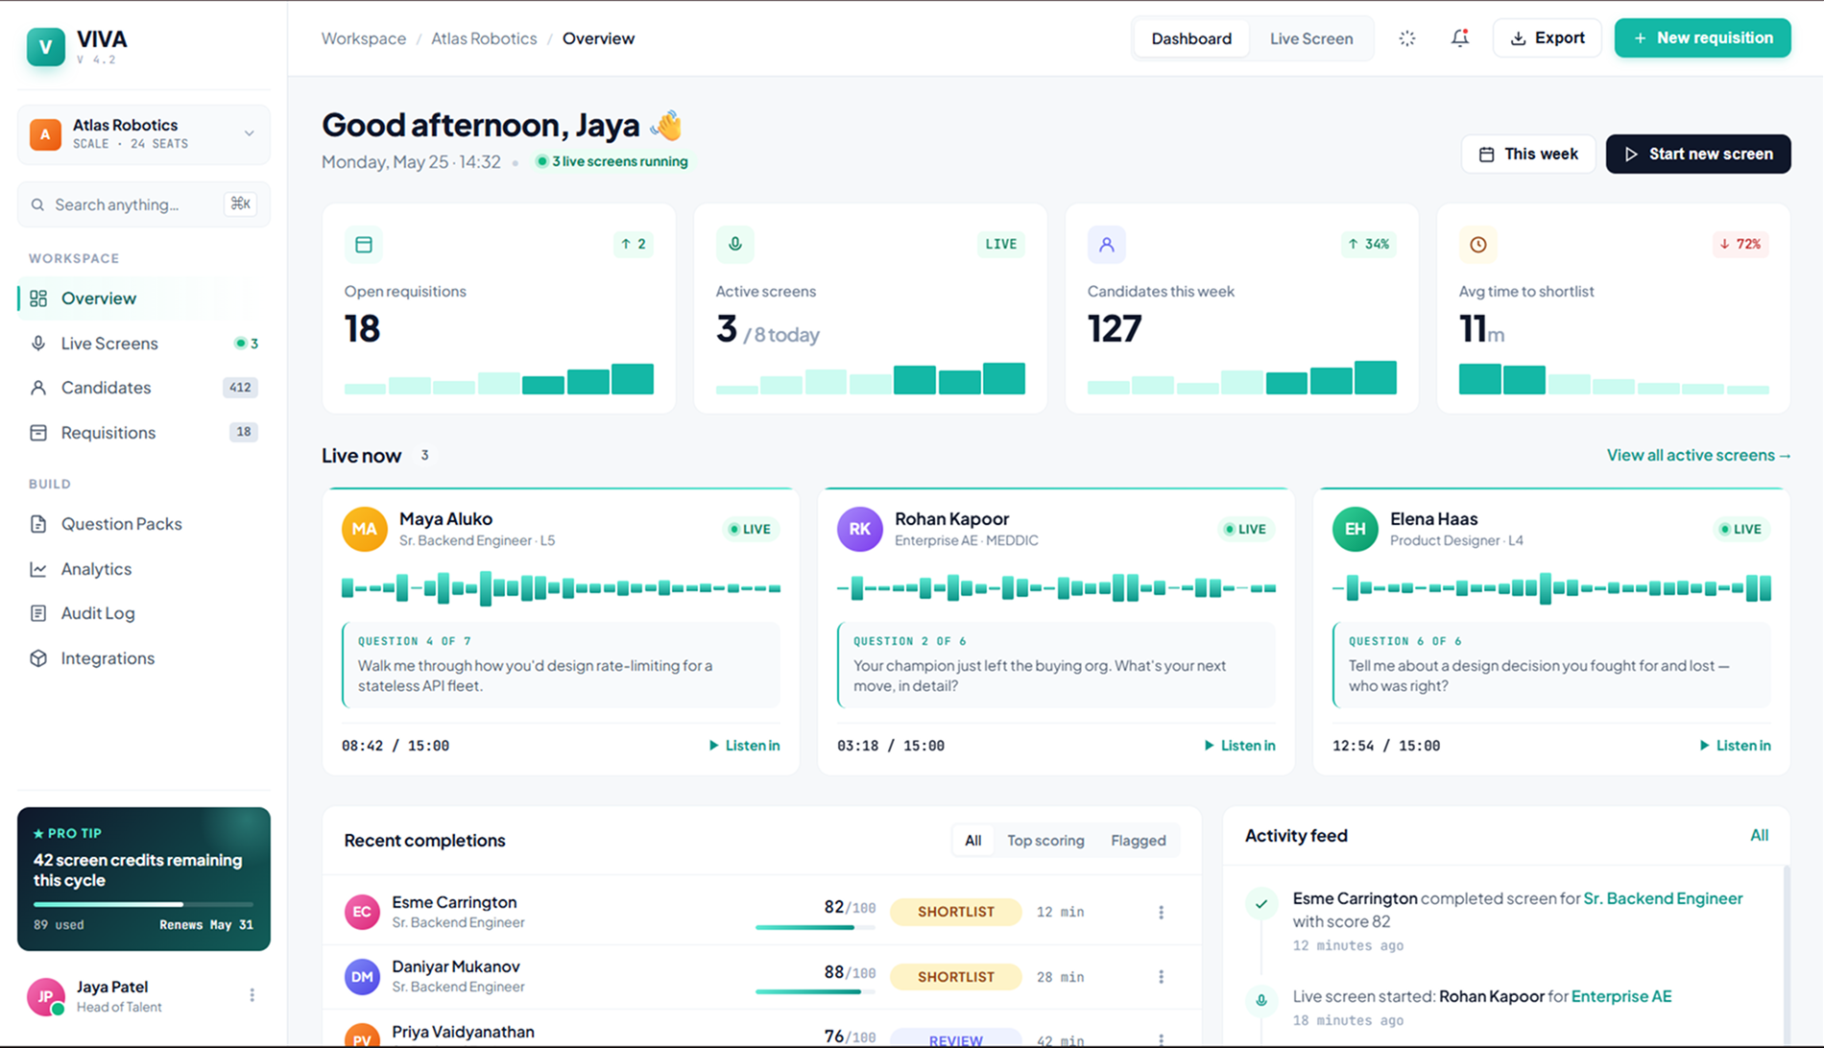The image size is (1824, 1048).
Task: Open Esme Carrington row options menu
Action: point(1161,912)
